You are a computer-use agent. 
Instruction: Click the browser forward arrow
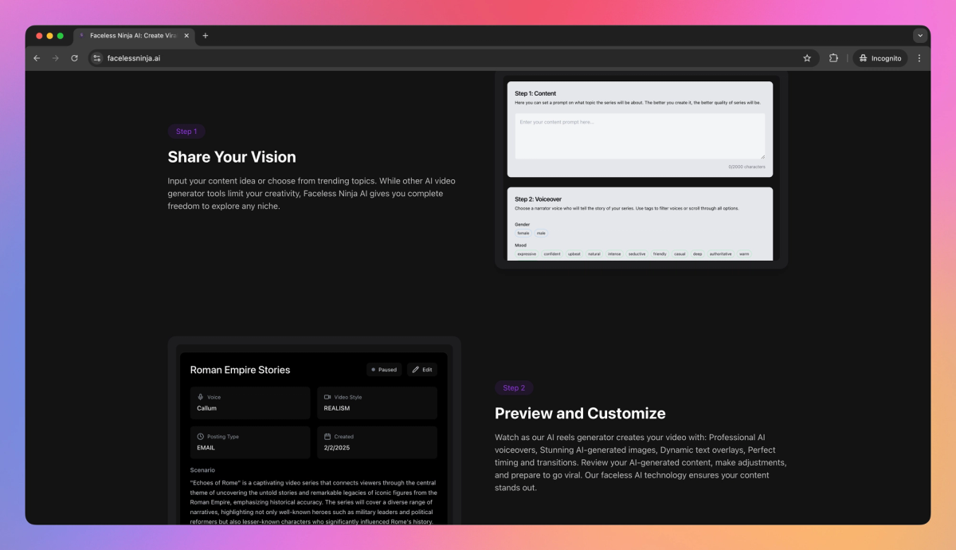55,58
